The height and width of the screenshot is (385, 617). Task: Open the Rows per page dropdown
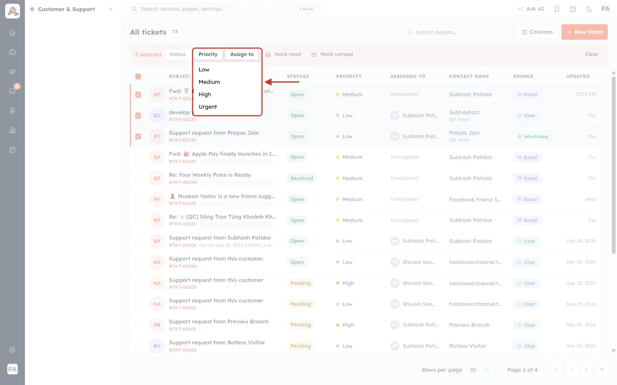479,370
